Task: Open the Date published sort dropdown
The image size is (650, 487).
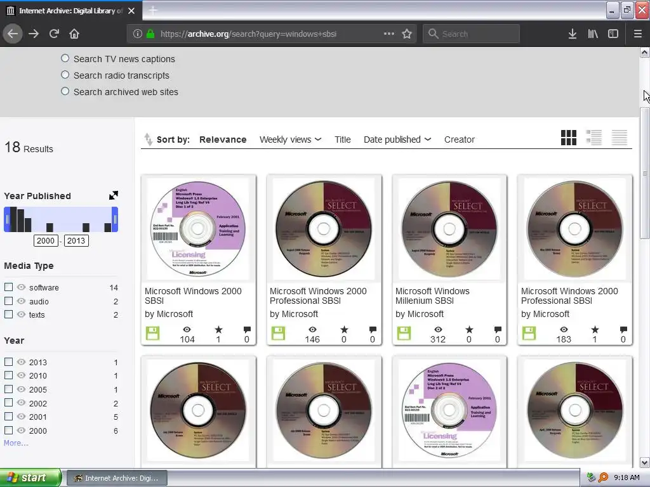Action: 397,140
